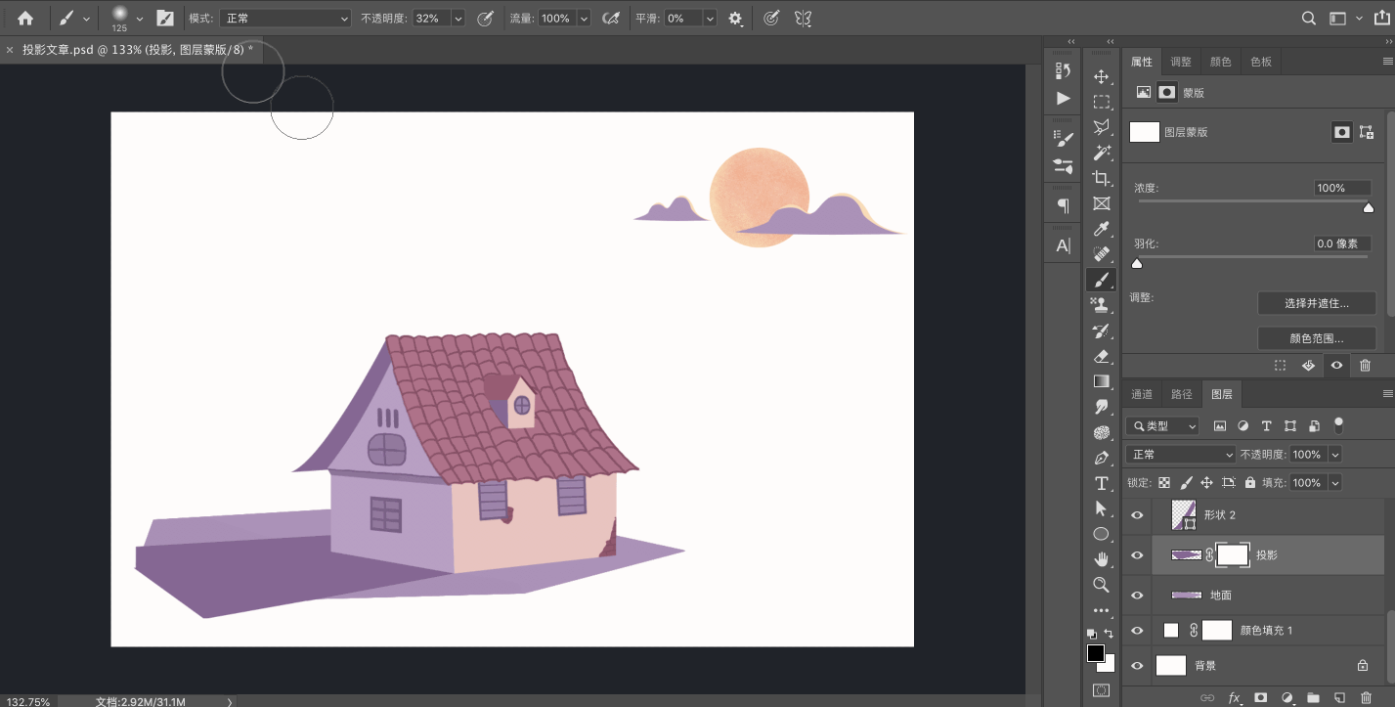Hide the 背景 layer
This screenshot has width=1395, height=707.
click(x=1137, y=666)
